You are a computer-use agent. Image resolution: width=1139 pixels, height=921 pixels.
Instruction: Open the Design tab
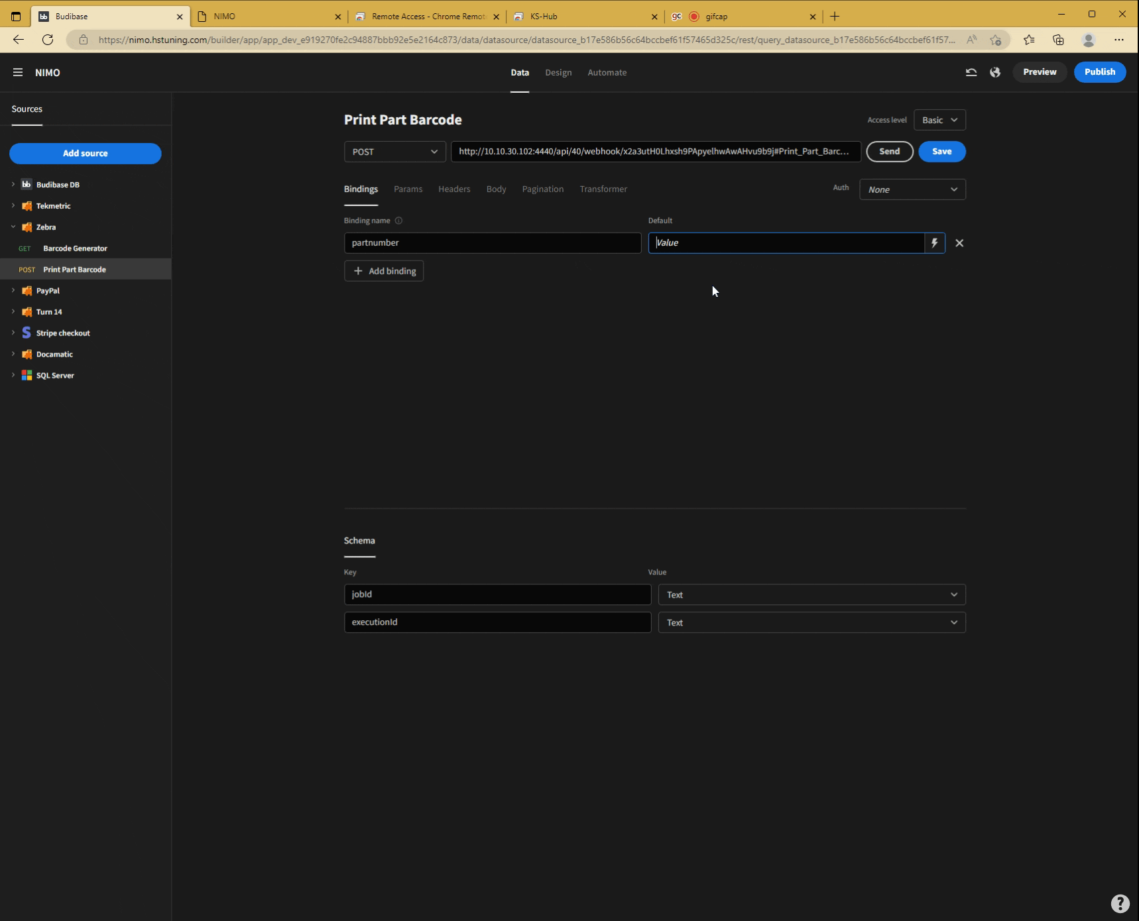[x=558, y=72]
